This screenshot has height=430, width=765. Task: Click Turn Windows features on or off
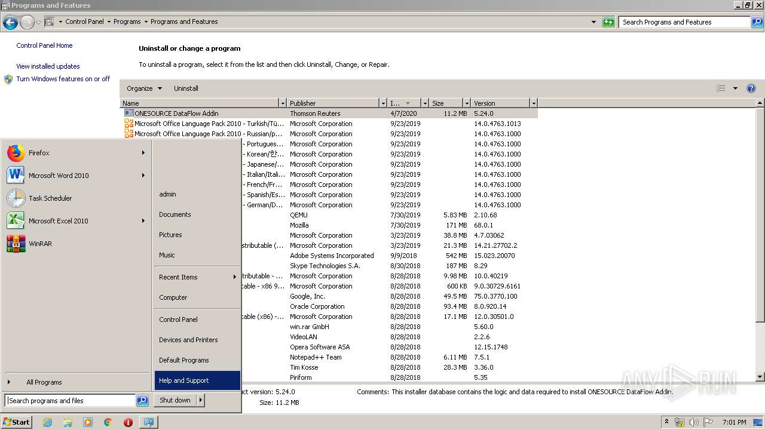[x=63, y=79]
